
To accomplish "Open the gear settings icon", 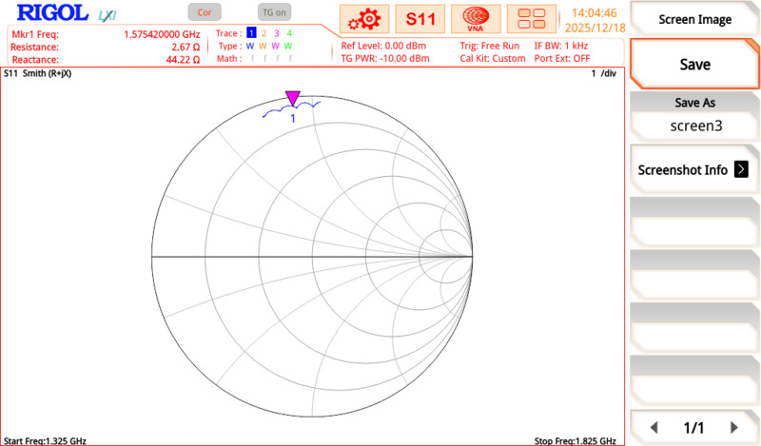I will click(x=364, y=19).
